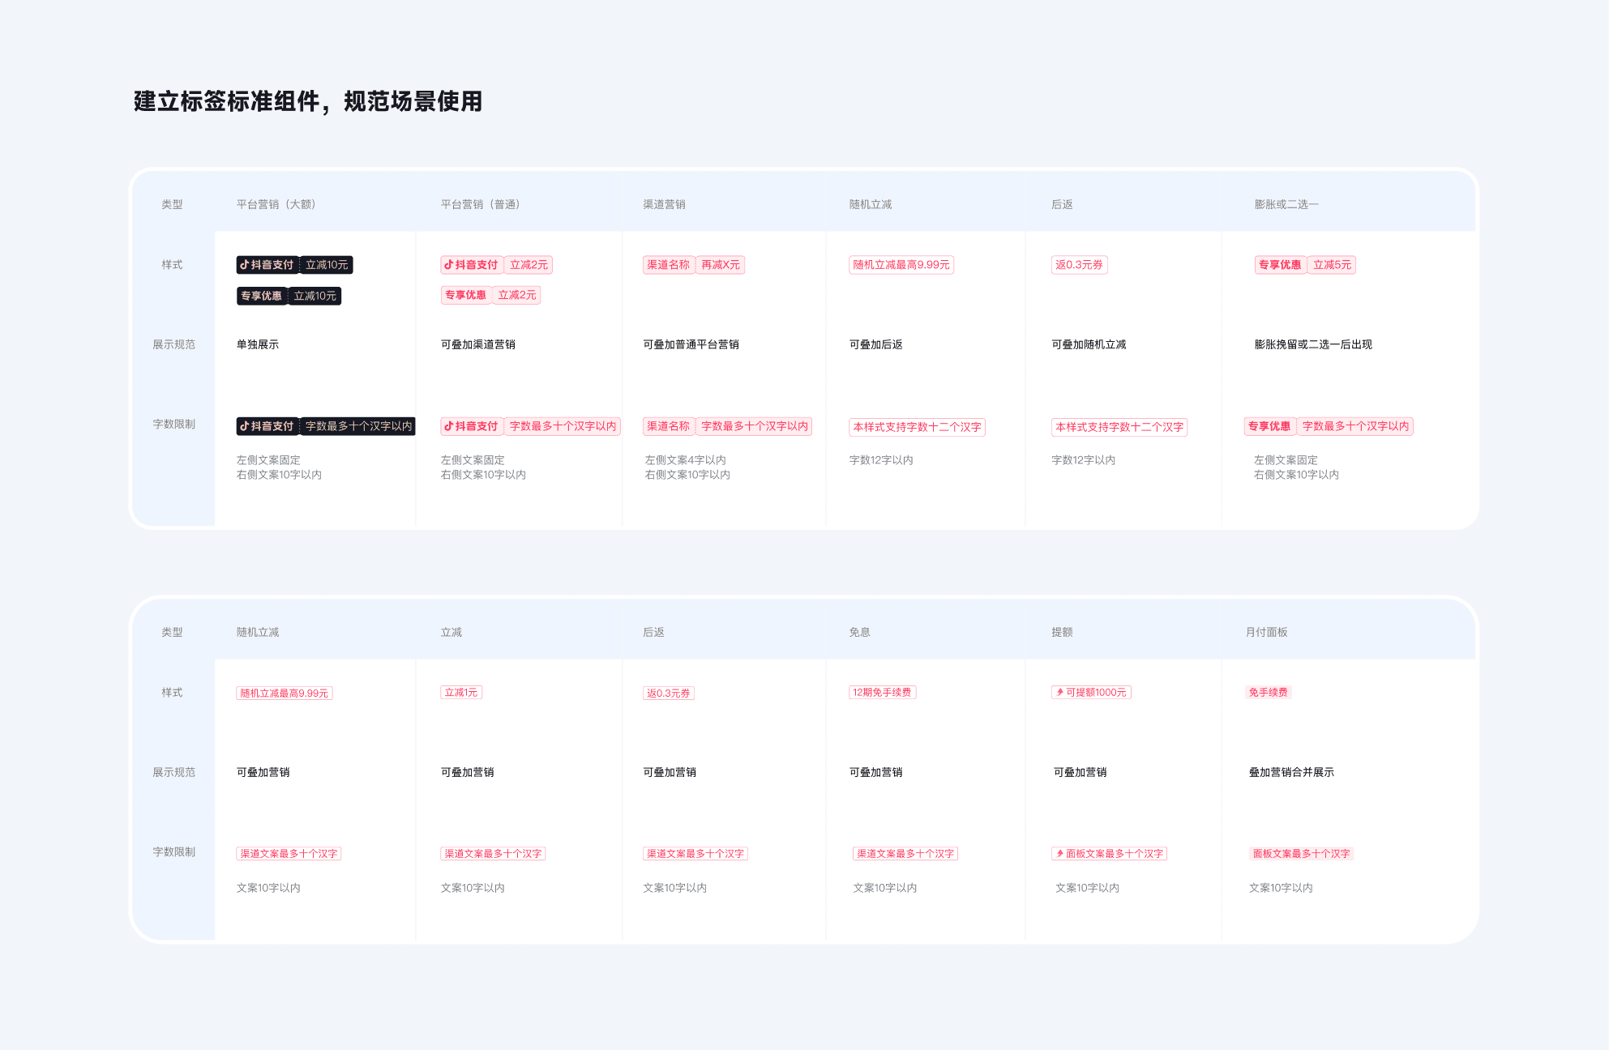Viewport: 1609px width, 1050px height.
Task: Click the 专享优惠 立减5元 tag
Action: pos(1304,265)
